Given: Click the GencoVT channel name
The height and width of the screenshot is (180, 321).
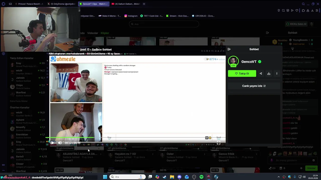Looking at the screenshot, I should (249, 62).
